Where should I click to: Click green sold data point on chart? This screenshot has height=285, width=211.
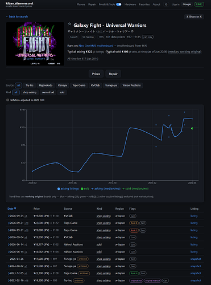[x=192, y=128]
